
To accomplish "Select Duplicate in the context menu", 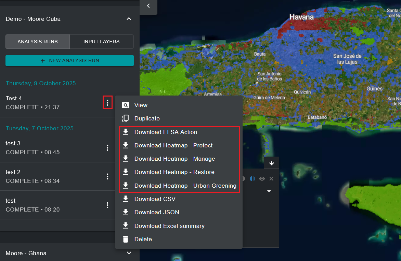I will [147, 118].
